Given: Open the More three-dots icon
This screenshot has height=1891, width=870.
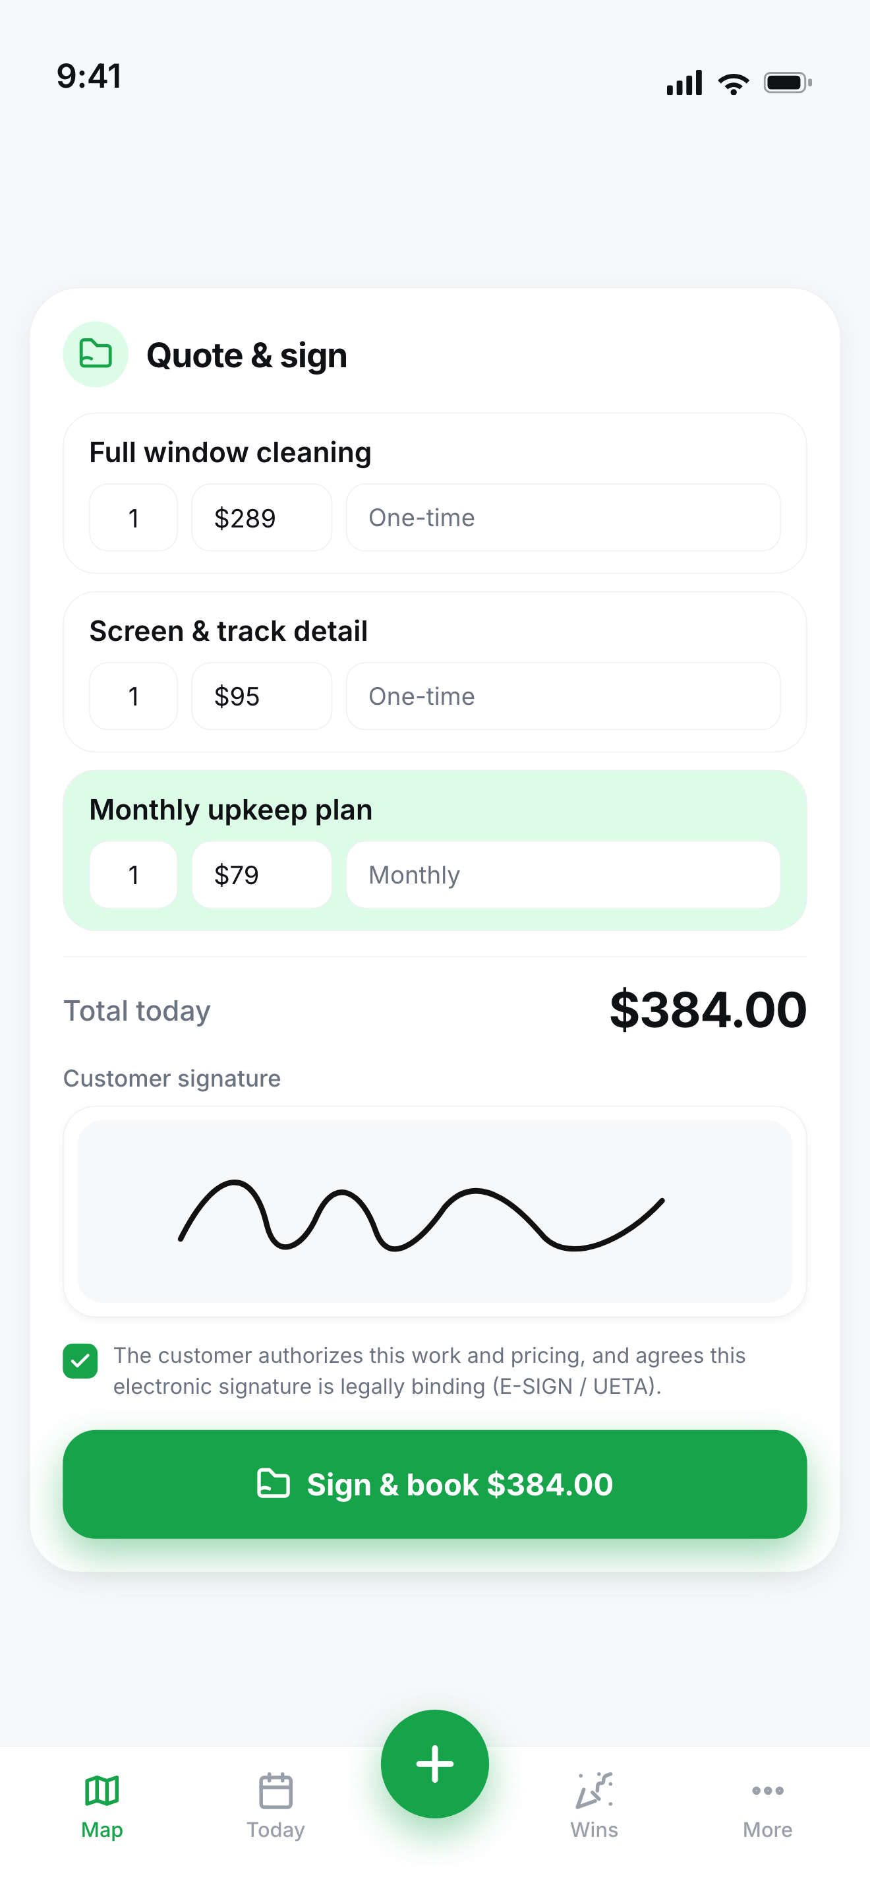Looking at the screenshot, I should 767,1790.
